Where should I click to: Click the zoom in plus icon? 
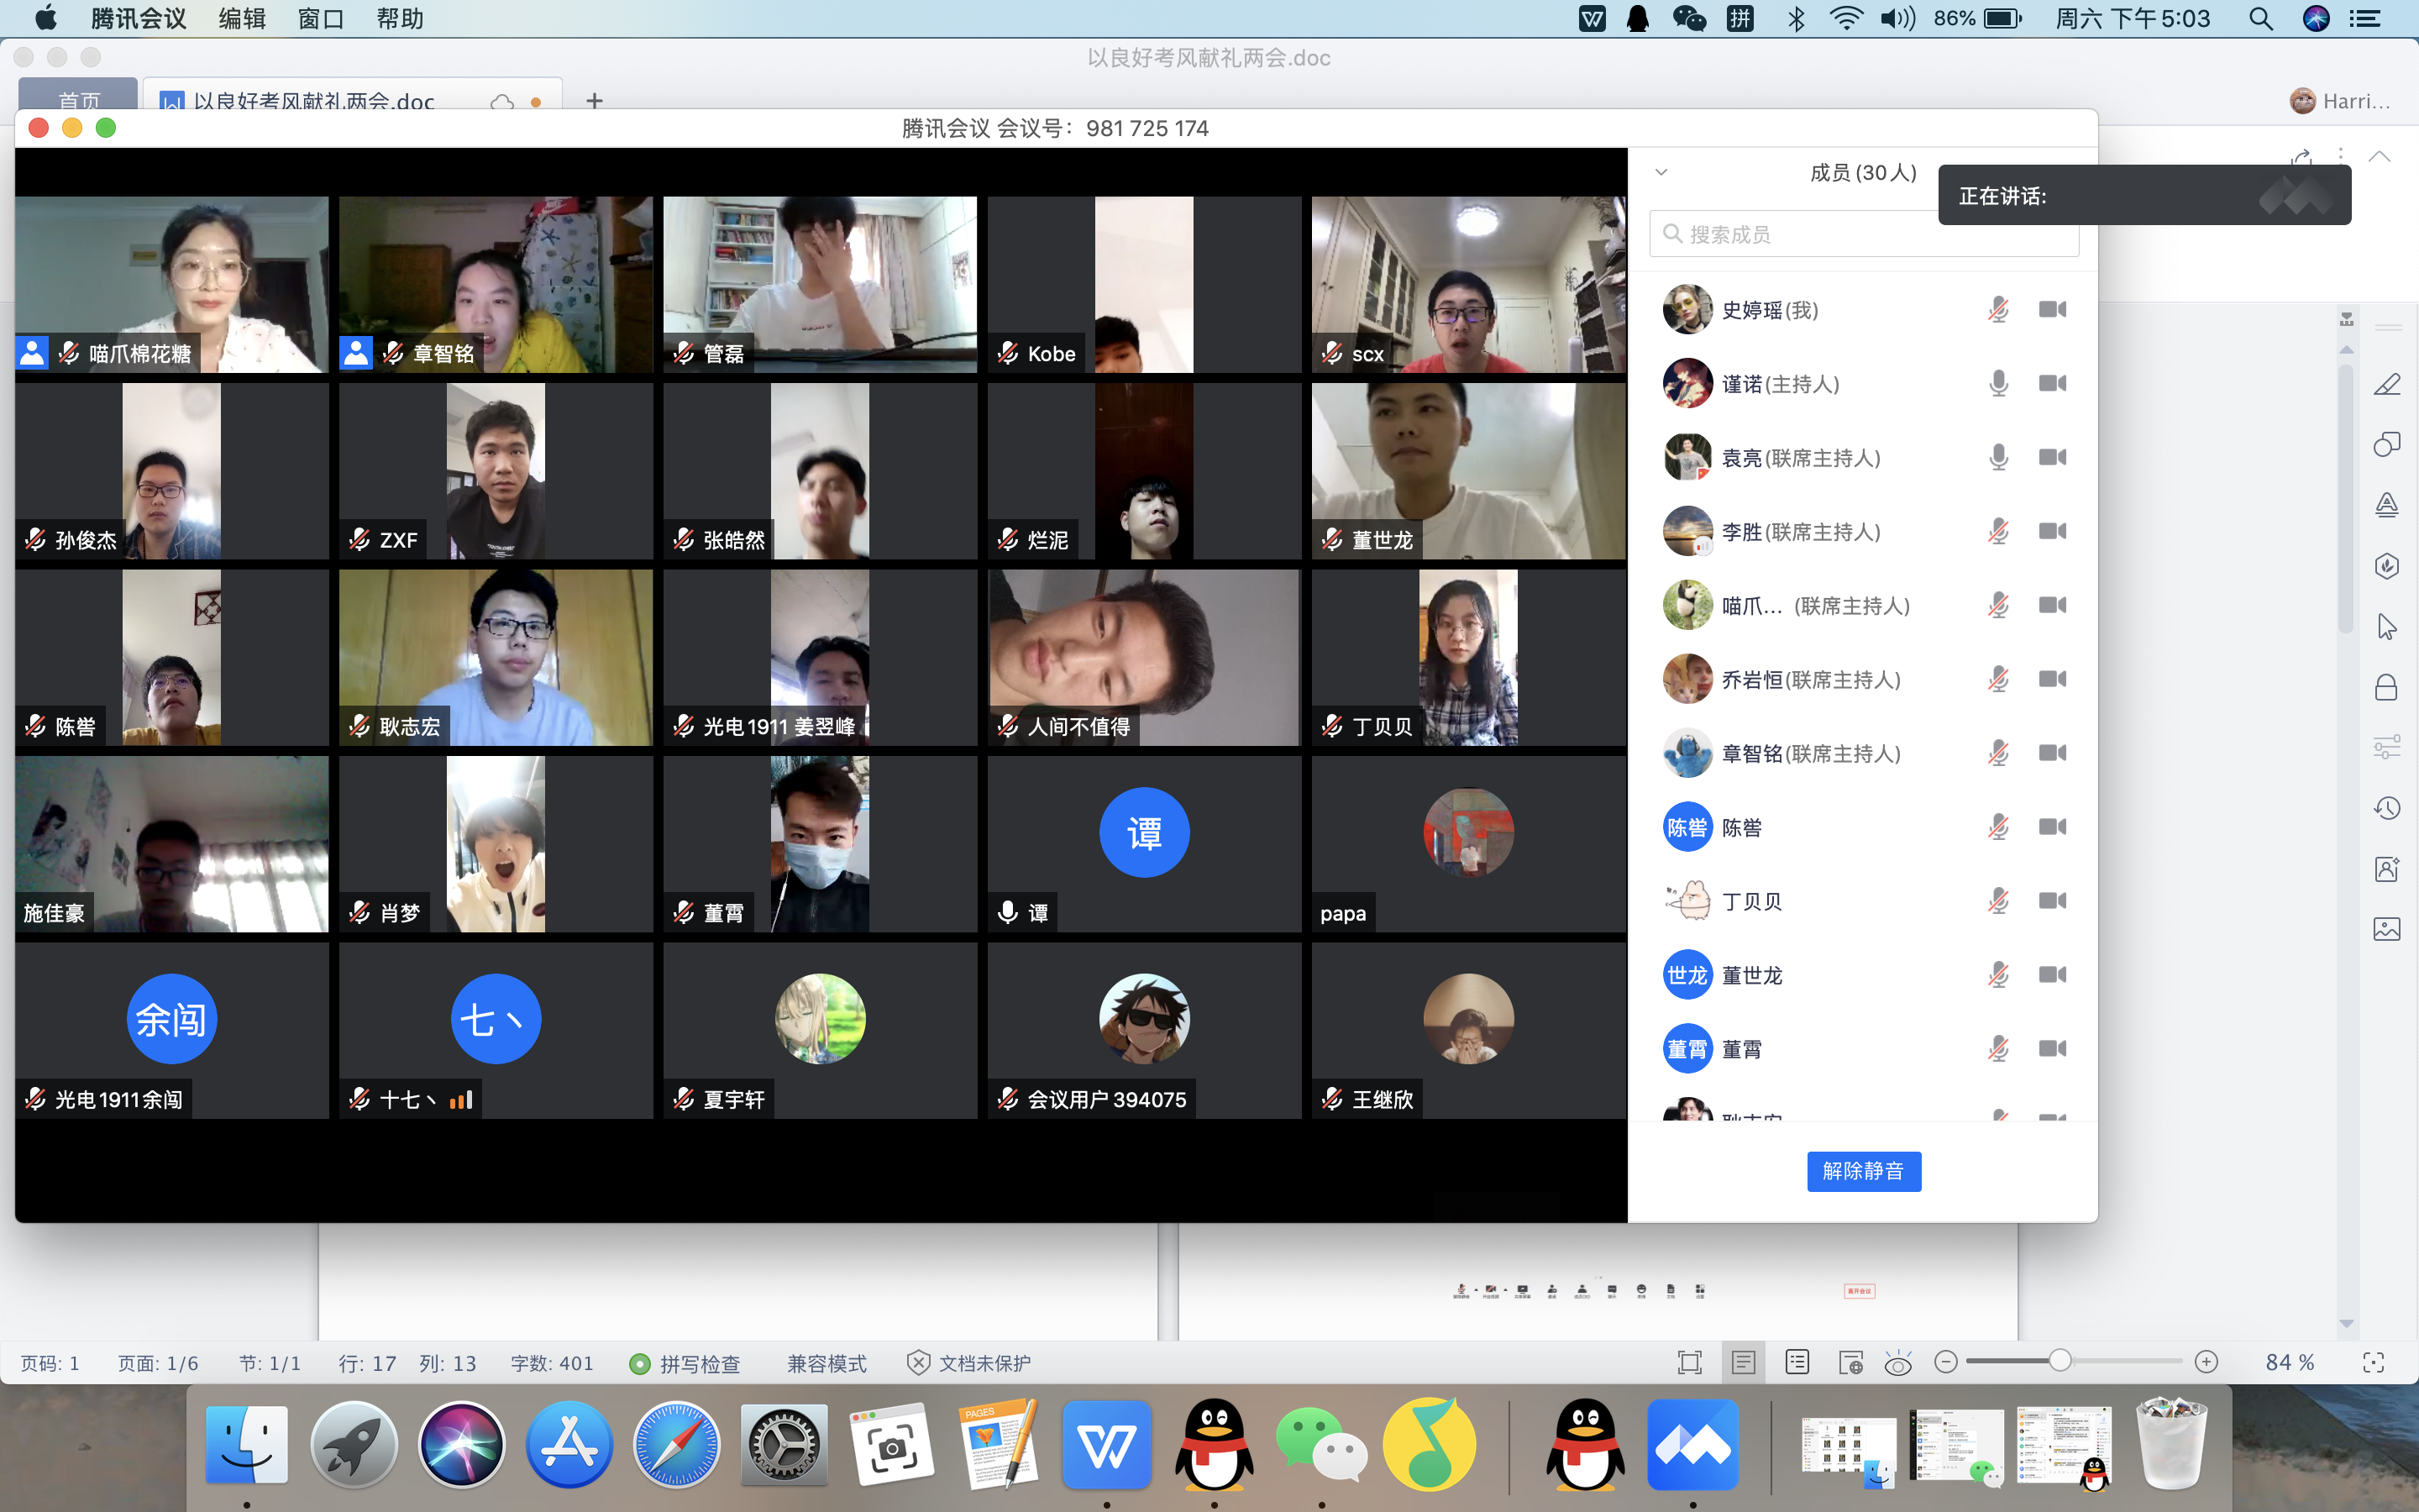(2206, 1362)
